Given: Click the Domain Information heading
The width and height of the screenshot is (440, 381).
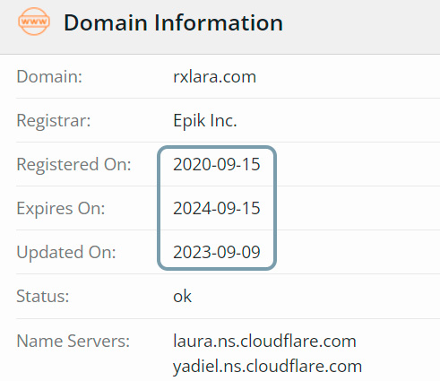Looking at the screenshot, I should [173, 22].
